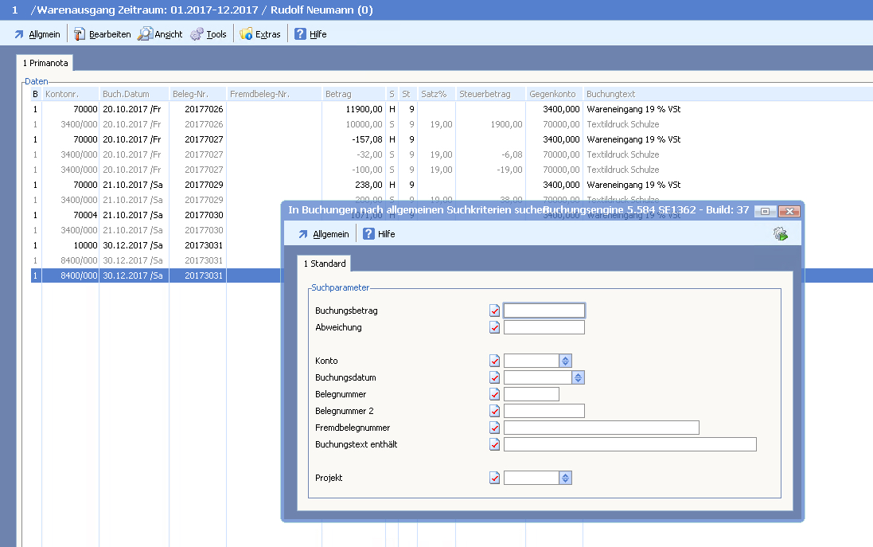Open the Extras folder menu
Viewport: 873px width, 547px height.
pos(260,34)
